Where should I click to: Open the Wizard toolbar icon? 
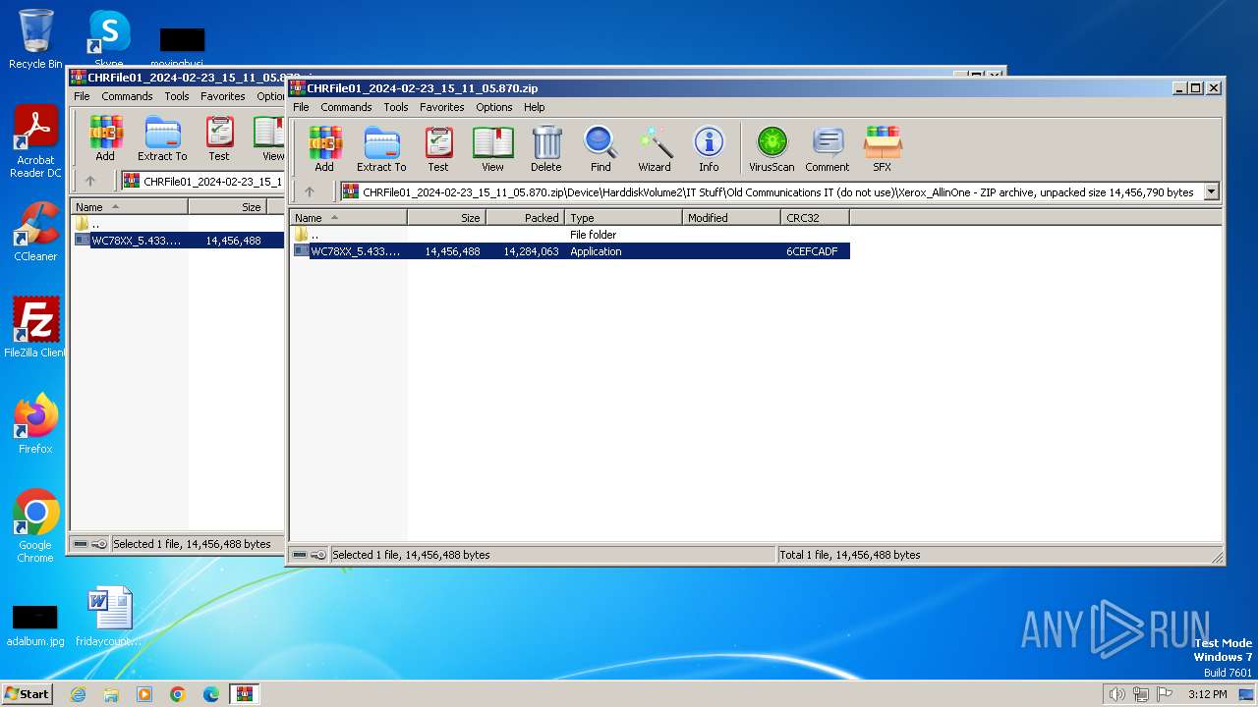tap(655, 149)
